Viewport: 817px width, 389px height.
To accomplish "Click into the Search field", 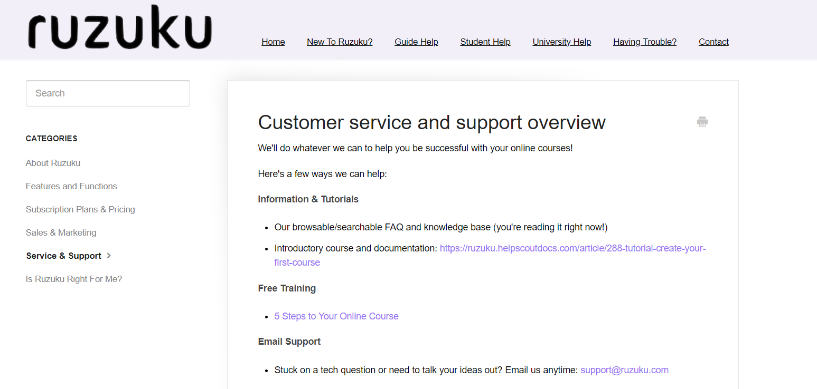I will (x=108, y=93).
